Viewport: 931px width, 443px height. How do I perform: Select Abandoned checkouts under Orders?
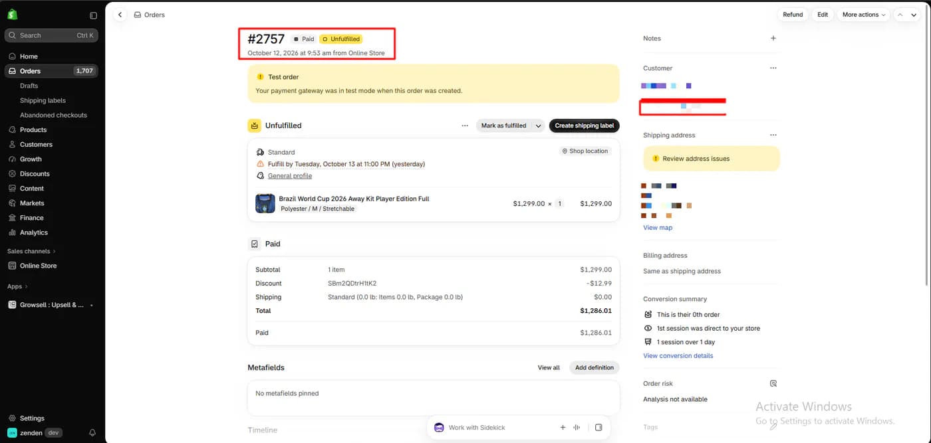[x=53, y=115]
